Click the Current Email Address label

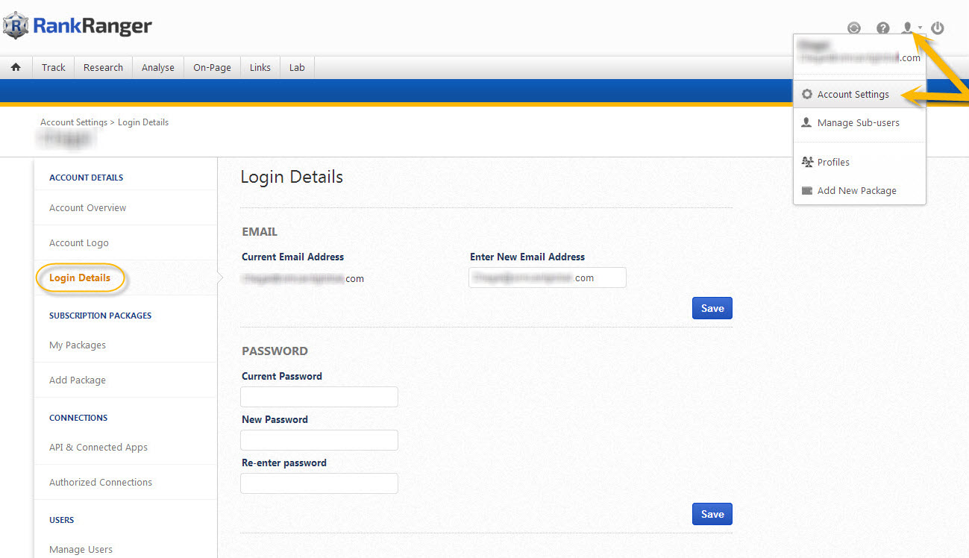(x=293, y=257)
